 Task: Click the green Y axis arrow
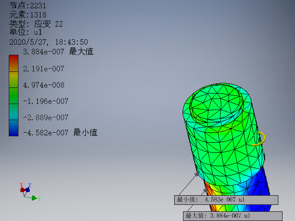point(35,198)
